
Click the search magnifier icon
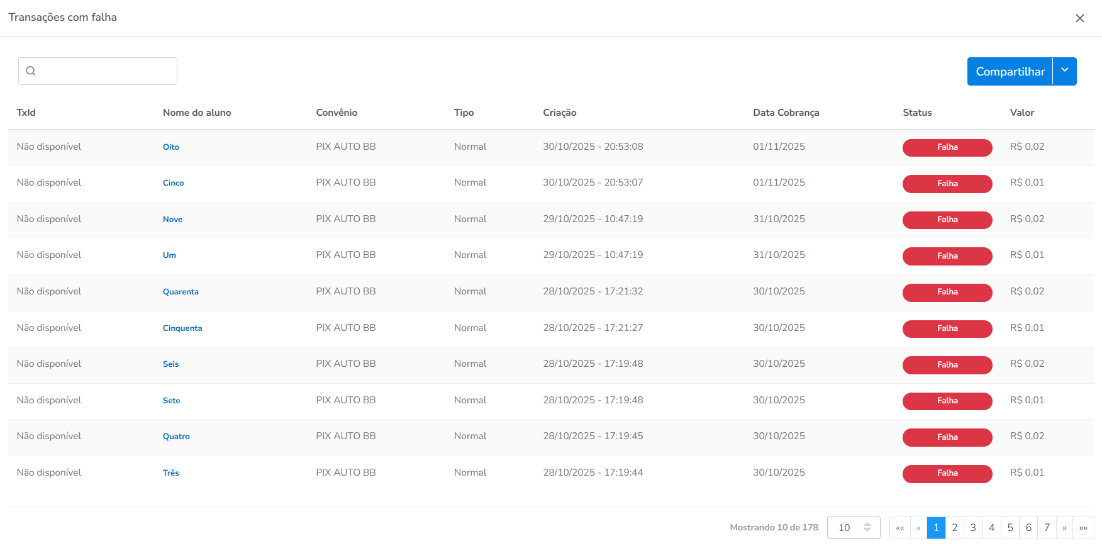coord(31,71)
